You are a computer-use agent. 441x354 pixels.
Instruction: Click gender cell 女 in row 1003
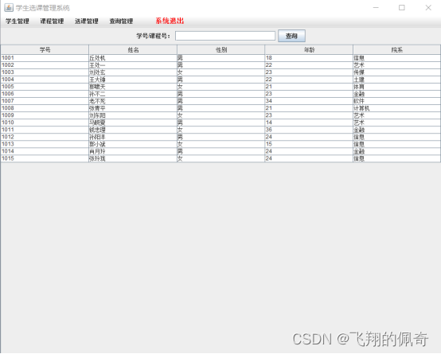coord(220,72)
